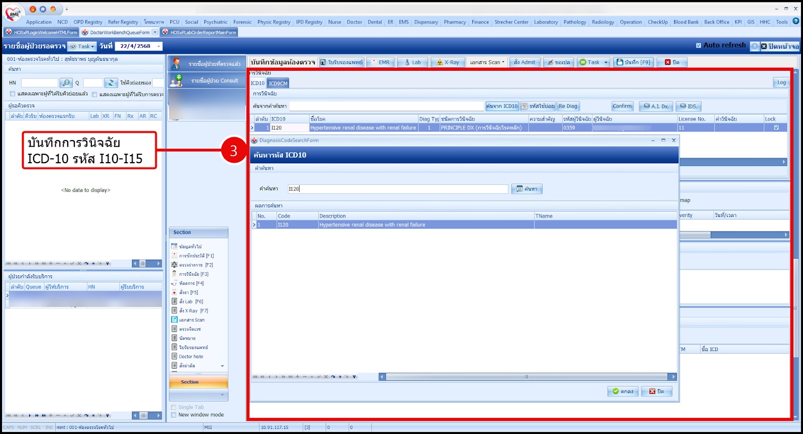The height and width of the screenshot is (434, 803).
Task: Switch to the ICD10 tab
Action: [257, 83]
